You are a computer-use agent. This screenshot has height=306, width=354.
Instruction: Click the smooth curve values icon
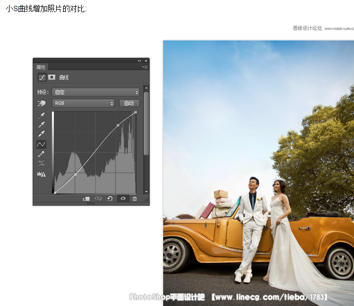click(41, 163)
